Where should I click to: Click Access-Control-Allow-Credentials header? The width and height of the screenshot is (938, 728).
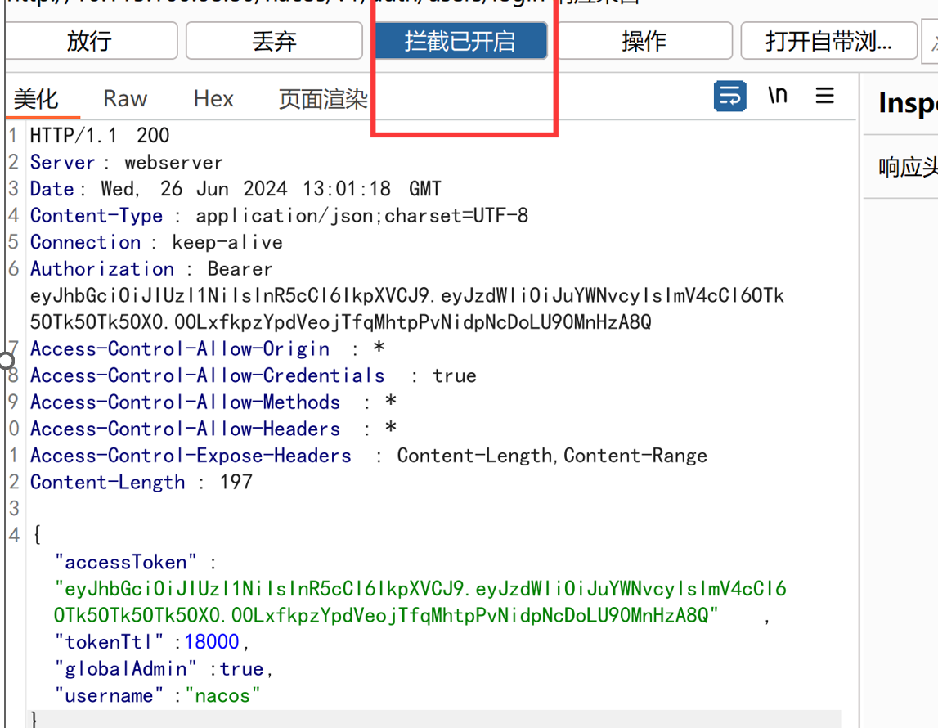click(x=207, y=375)
